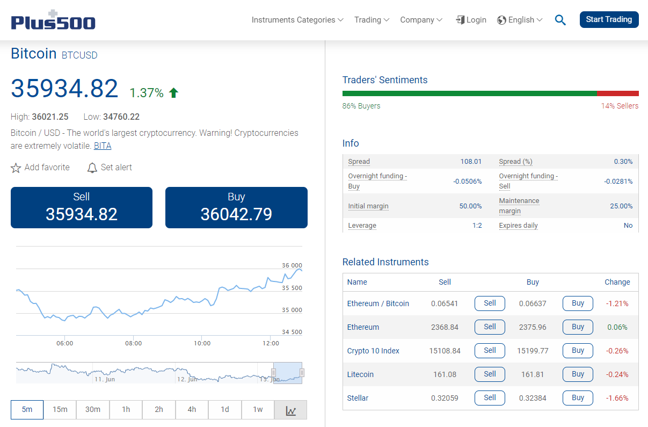Screen dimensions: 648x427
Task: Open the Stellar instrument link
Action: 358,398
